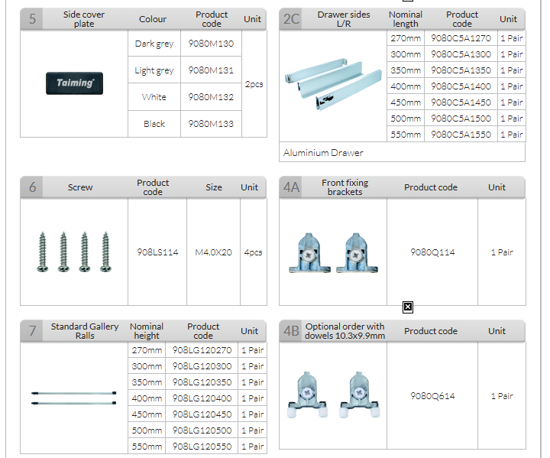Image resolution: width=550 pixels, height=458 pixels.
Task: Click the M4.0X20 screw size cell
Action: 213,252
